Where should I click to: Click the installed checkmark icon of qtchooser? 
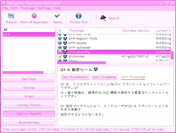(60, 56)
